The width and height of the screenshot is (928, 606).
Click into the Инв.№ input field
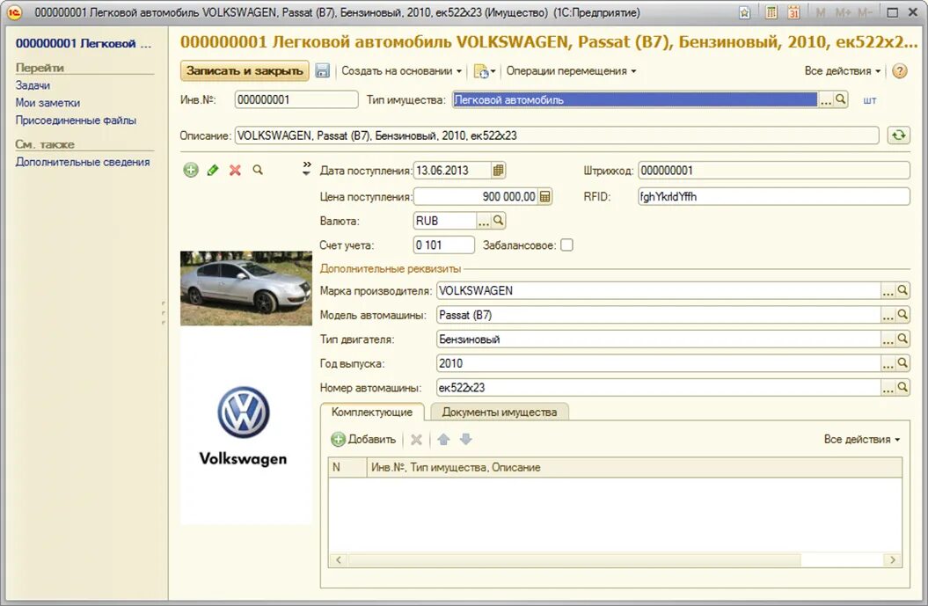296,99
